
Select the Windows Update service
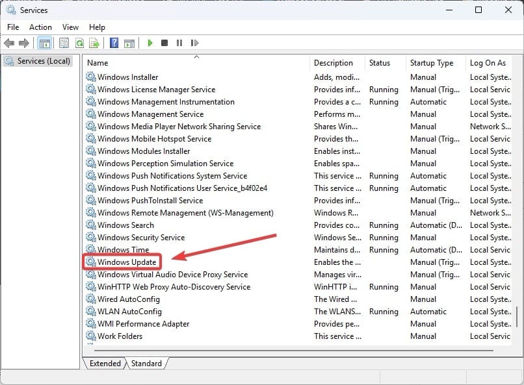127,262
